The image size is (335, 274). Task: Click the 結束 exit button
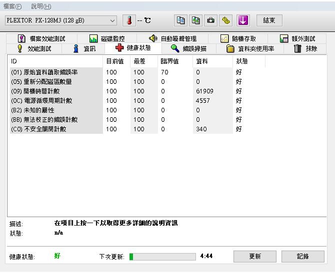pos(269,20)
